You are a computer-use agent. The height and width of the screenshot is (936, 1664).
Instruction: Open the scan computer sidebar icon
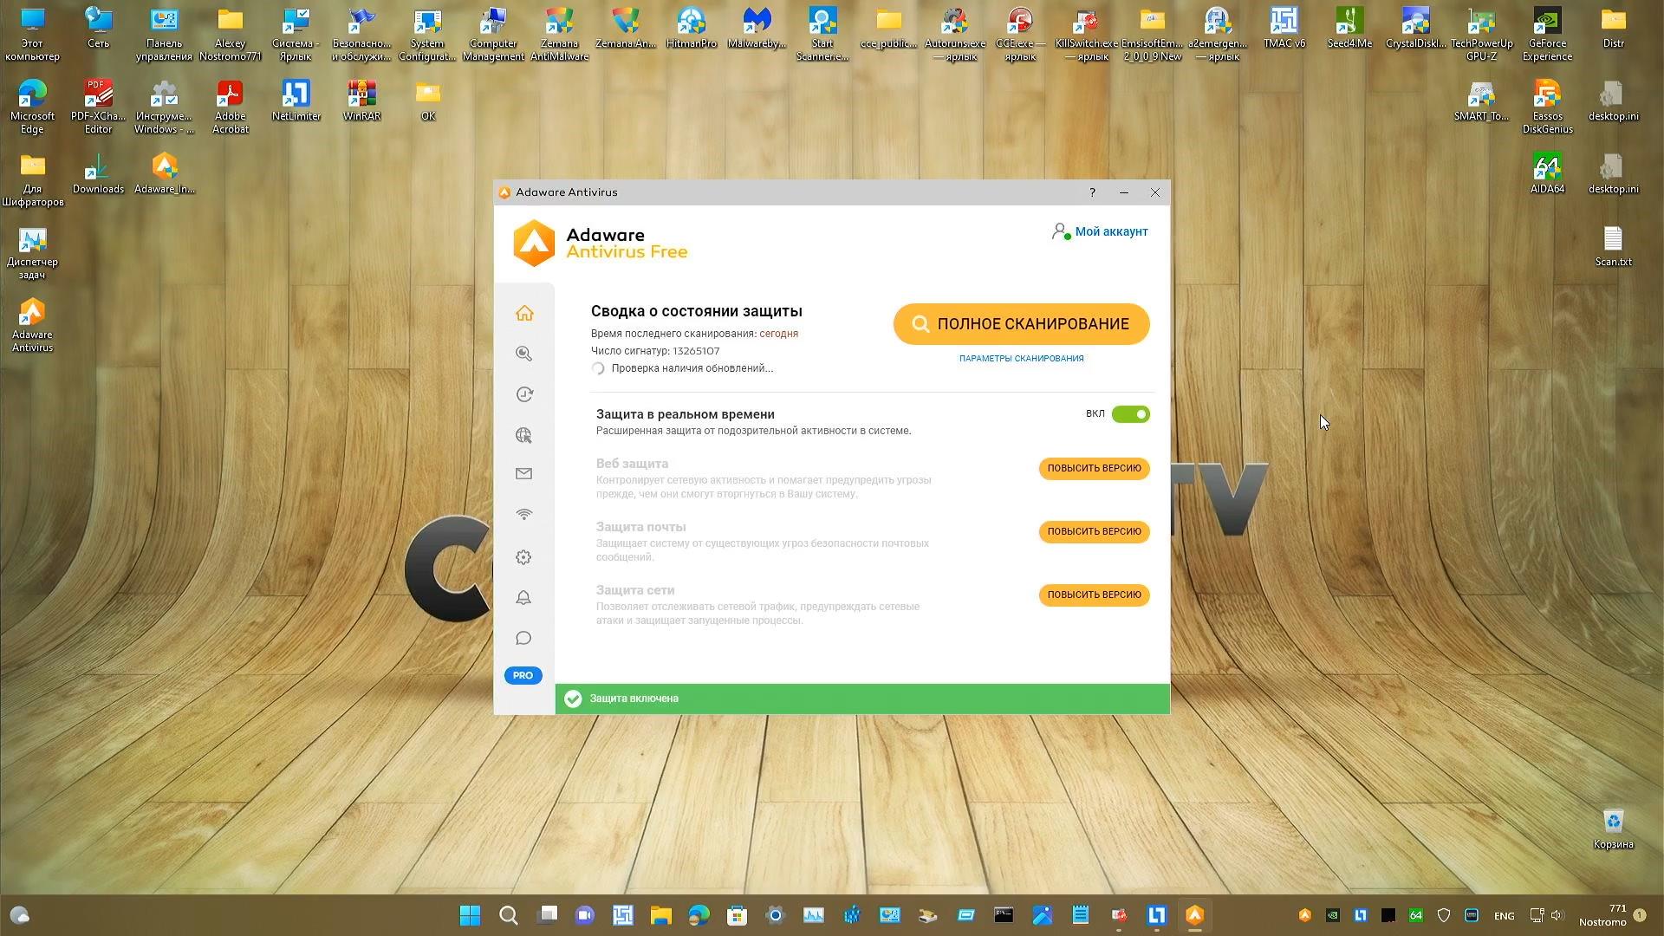click(x=523, y=354)
